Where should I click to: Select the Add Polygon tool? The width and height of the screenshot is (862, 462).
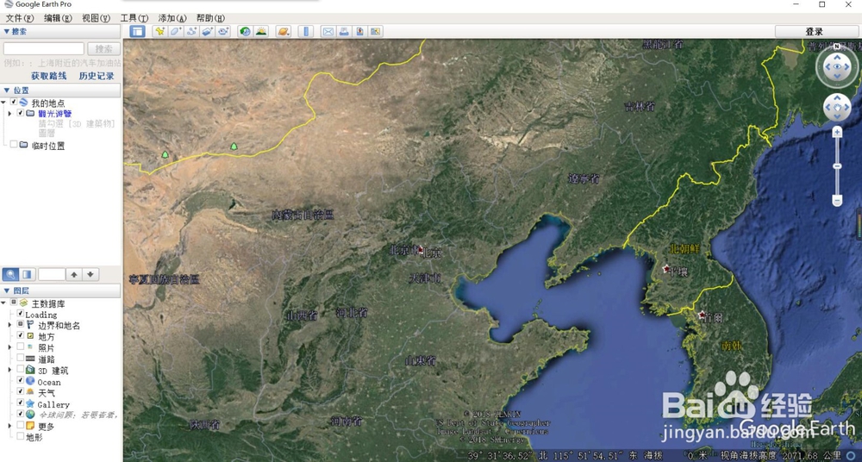175,31
